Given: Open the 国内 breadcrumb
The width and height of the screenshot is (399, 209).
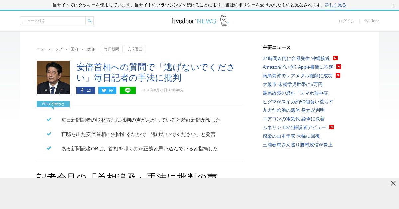Looking at the screenshot, I should click(74, 49).
